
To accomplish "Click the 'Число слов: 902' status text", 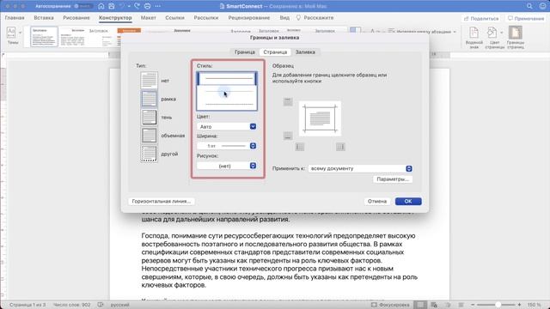I will pos(72,305).
